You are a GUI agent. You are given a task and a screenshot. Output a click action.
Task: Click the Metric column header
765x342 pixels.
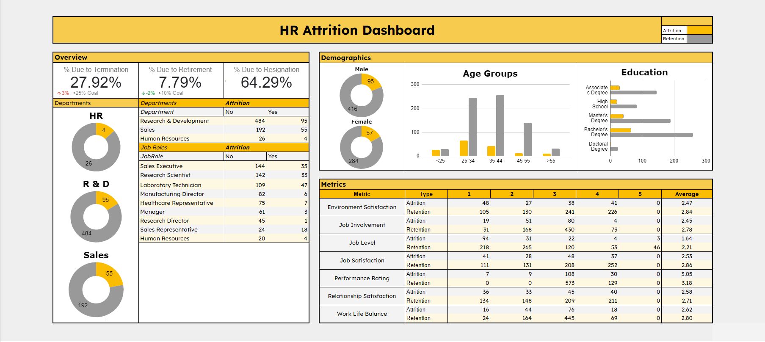click(362, 194)
